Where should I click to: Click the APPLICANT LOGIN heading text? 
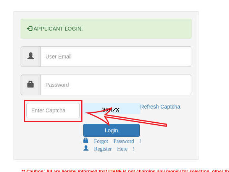[58, 29]
